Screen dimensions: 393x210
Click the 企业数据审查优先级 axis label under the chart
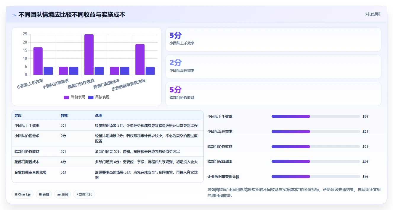[129, 85]
